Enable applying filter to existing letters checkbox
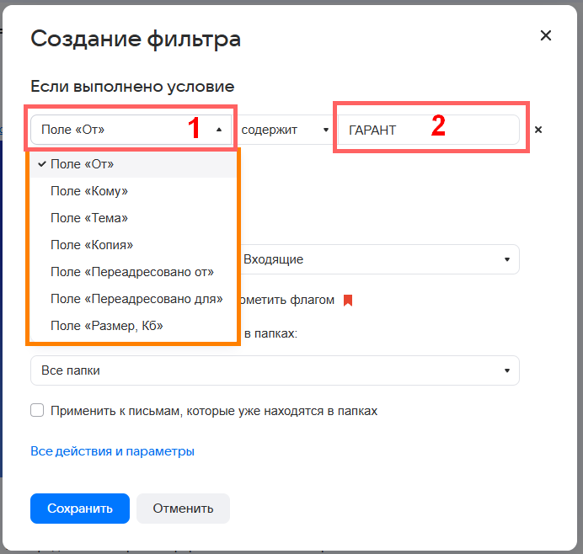 tap(37, 411)
